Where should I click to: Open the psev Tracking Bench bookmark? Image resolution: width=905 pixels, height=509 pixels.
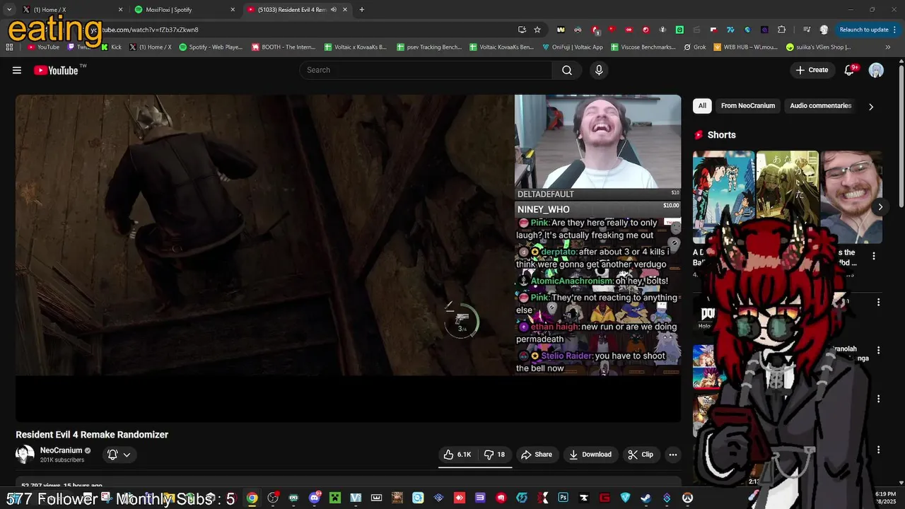428,47
